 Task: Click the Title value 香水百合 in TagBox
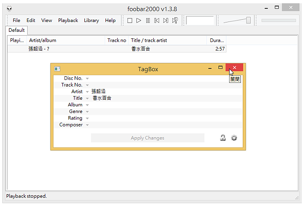pyautogui.click(x=102, y=98)
